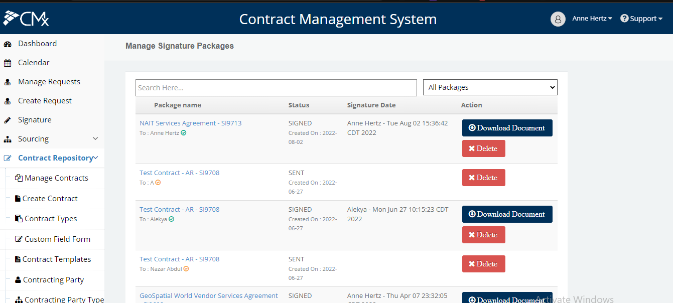Viewport: 673px width, 303px height.
Task: Download the NAIT Services Agreement document
Action: point(507,128)
